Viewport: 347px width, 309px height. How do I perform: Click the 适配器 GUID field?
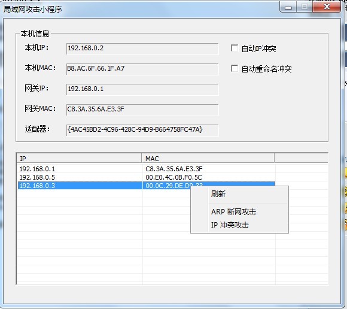[142, 130]
